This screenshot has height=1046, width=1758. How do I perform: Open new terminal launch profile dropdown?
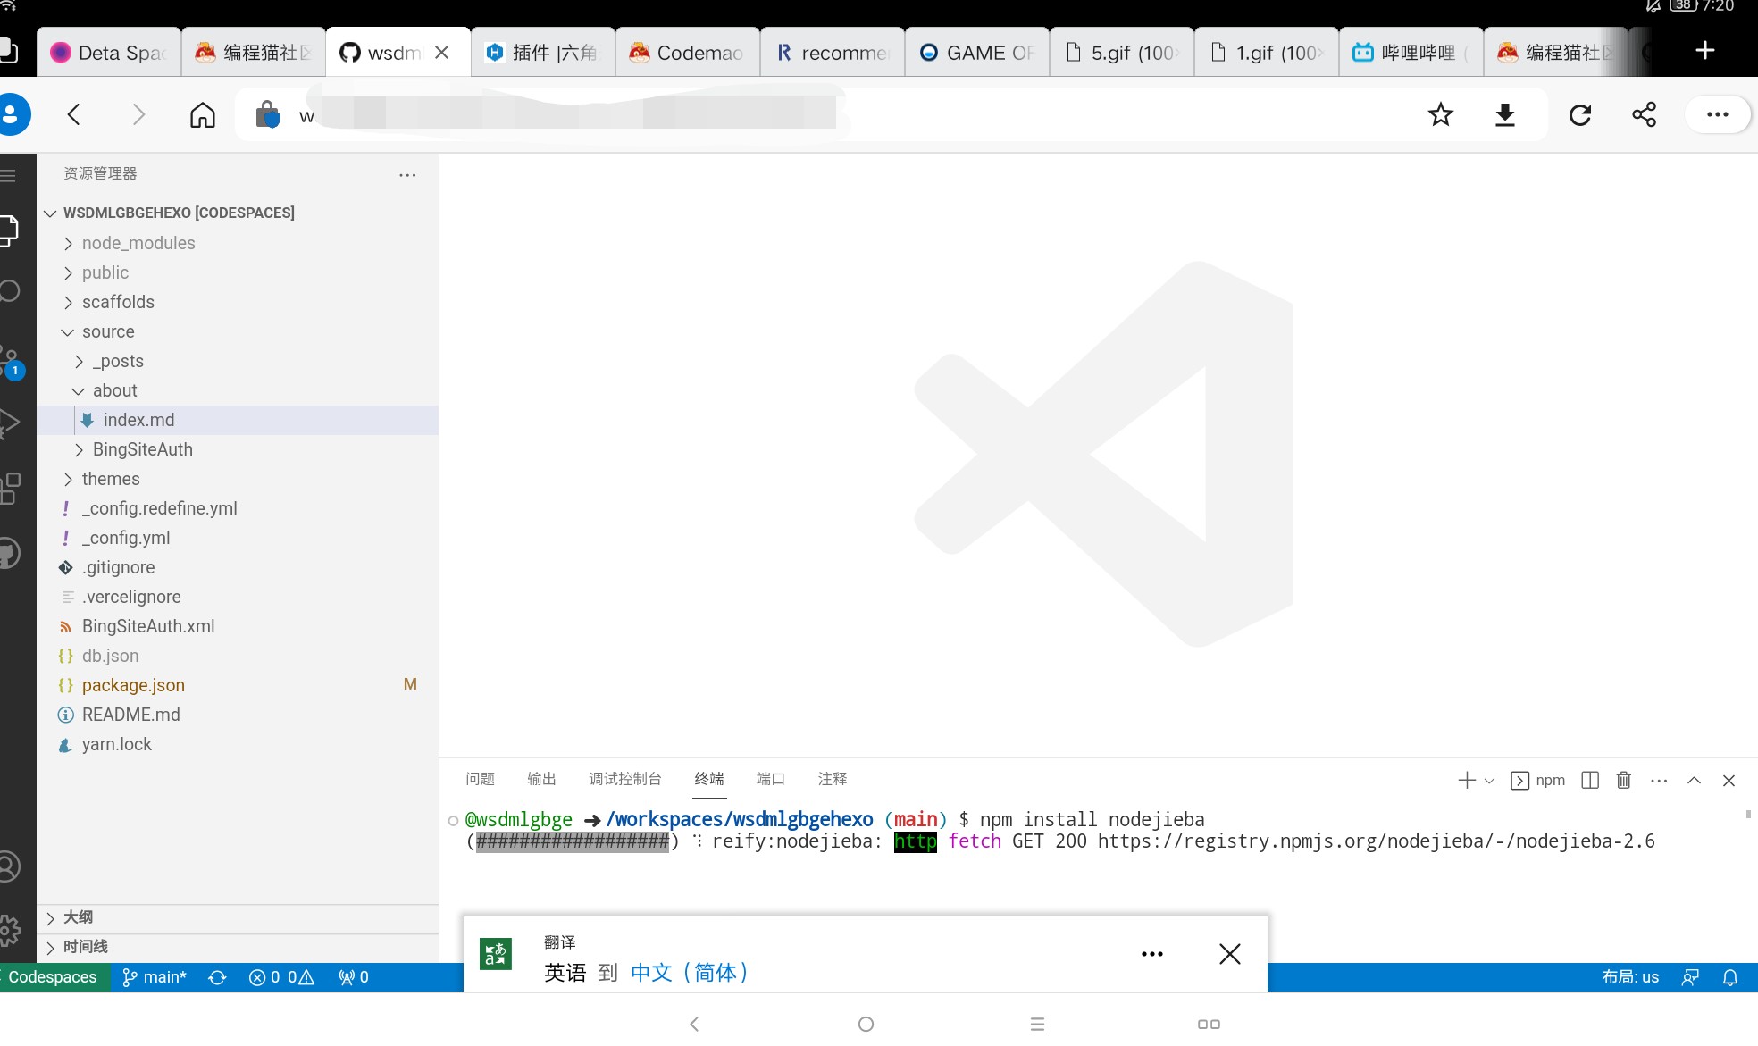1489,781
